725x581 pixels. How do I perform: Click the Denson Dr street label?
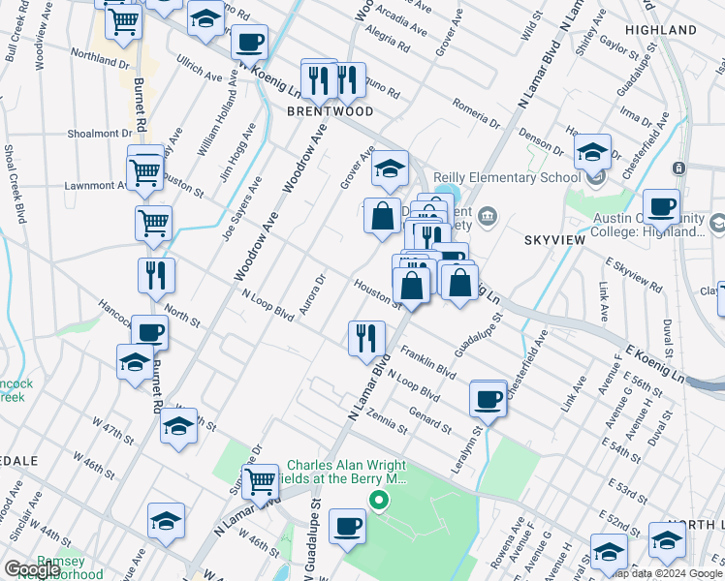coord(541,141)
